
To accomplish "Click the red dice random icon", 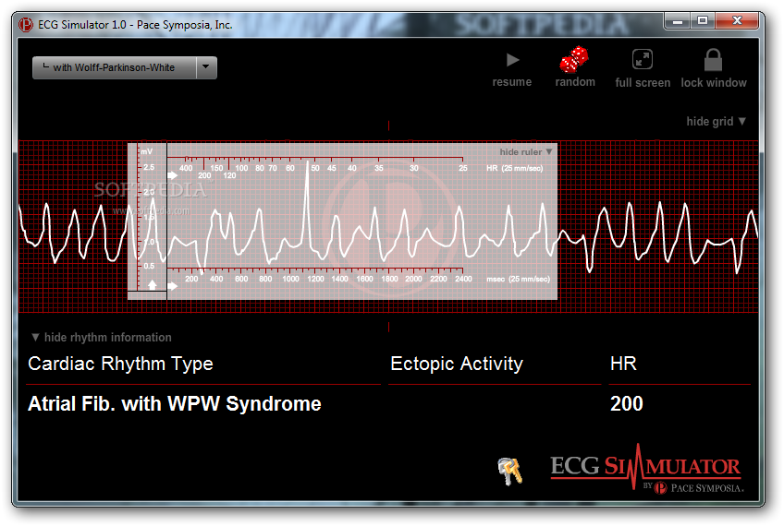I will click(x=573, y=59).
